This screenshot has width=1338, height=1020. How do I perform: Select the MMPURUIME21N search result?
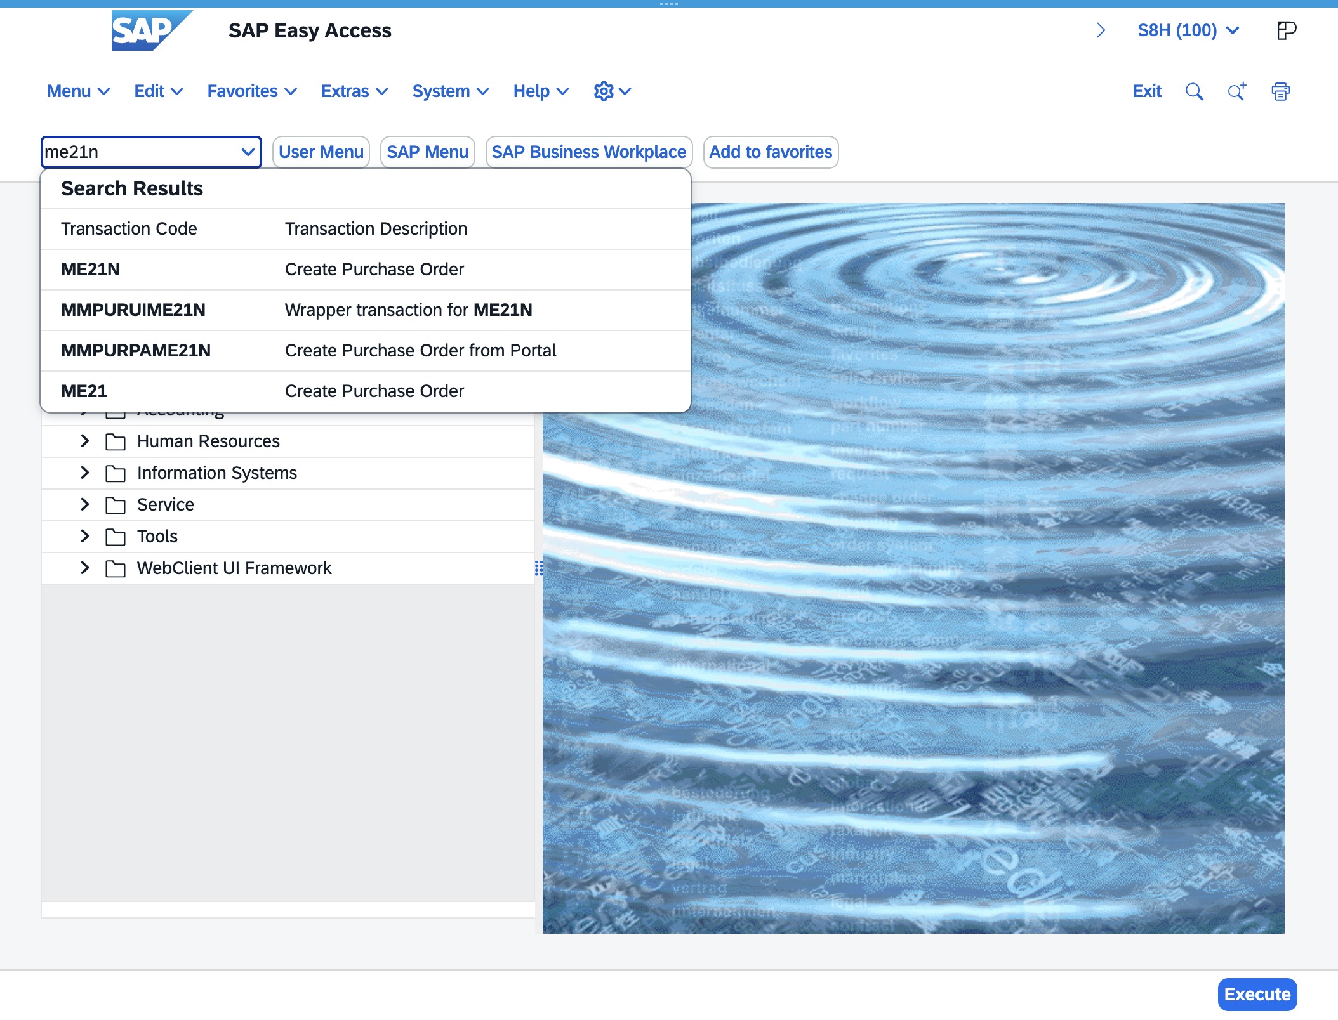tap(366, 310)
